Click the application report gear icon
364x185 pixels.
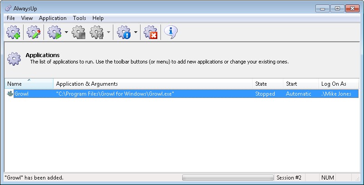124,32
